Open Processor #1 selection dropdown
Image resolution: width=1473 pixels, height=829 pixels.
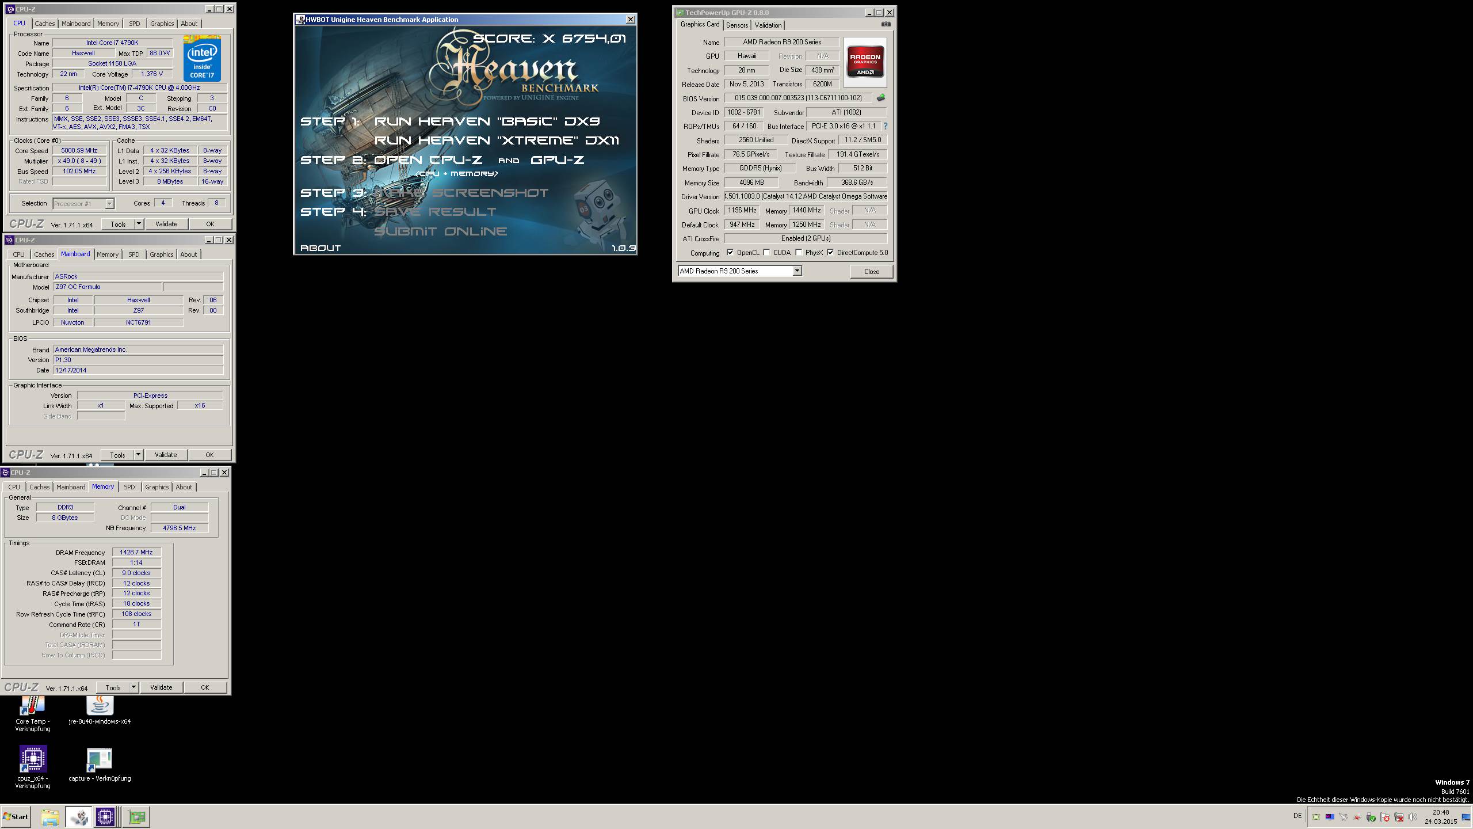point(109,203)
